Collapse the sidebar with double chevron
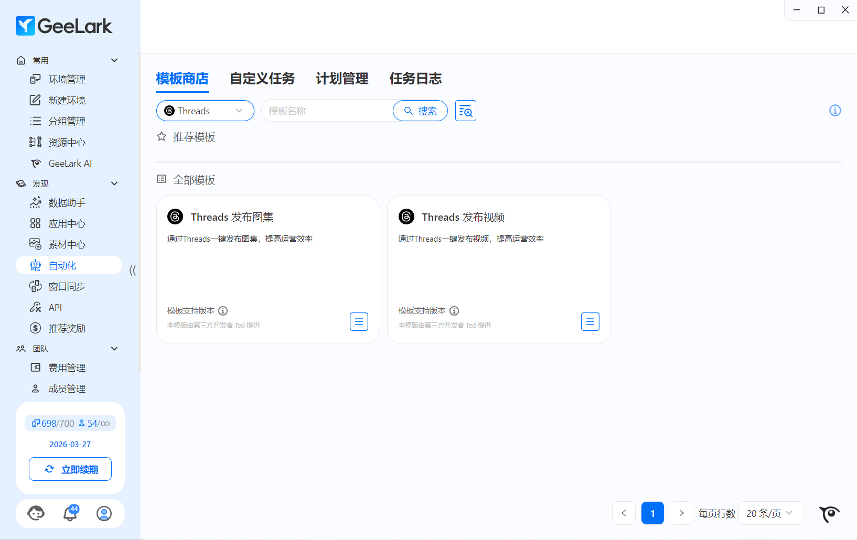Screen dimensions: 857x540 (132, 271)
